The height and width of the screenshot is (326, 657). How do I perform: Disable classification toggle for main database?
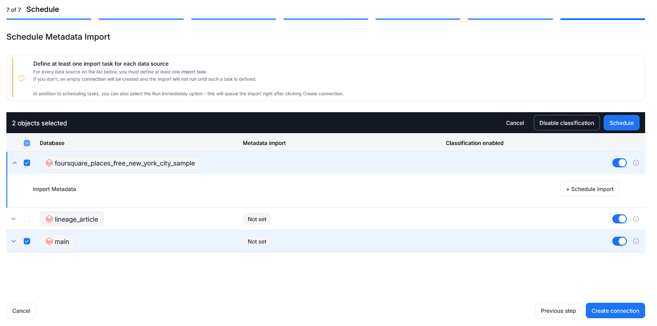tap(619, 241)
